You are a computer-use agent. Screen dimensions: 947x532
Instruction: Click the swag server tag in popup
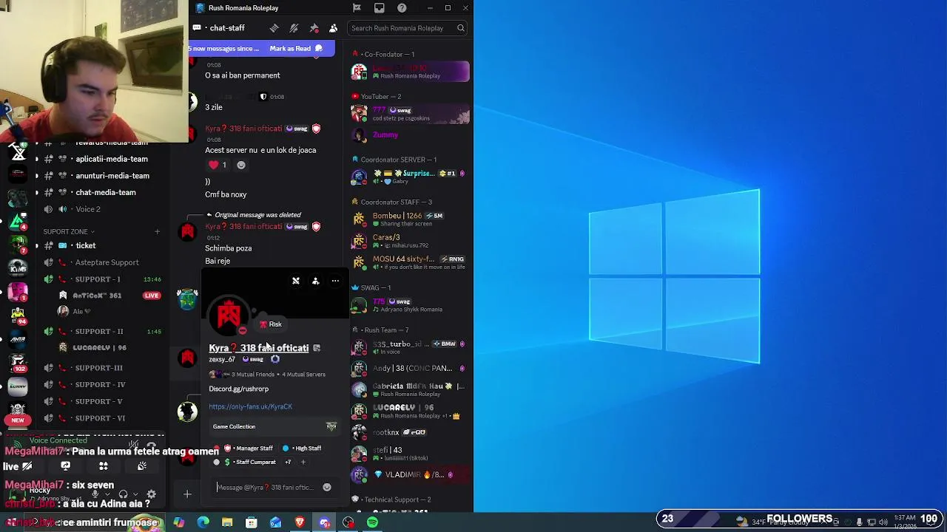click(253, 360)
